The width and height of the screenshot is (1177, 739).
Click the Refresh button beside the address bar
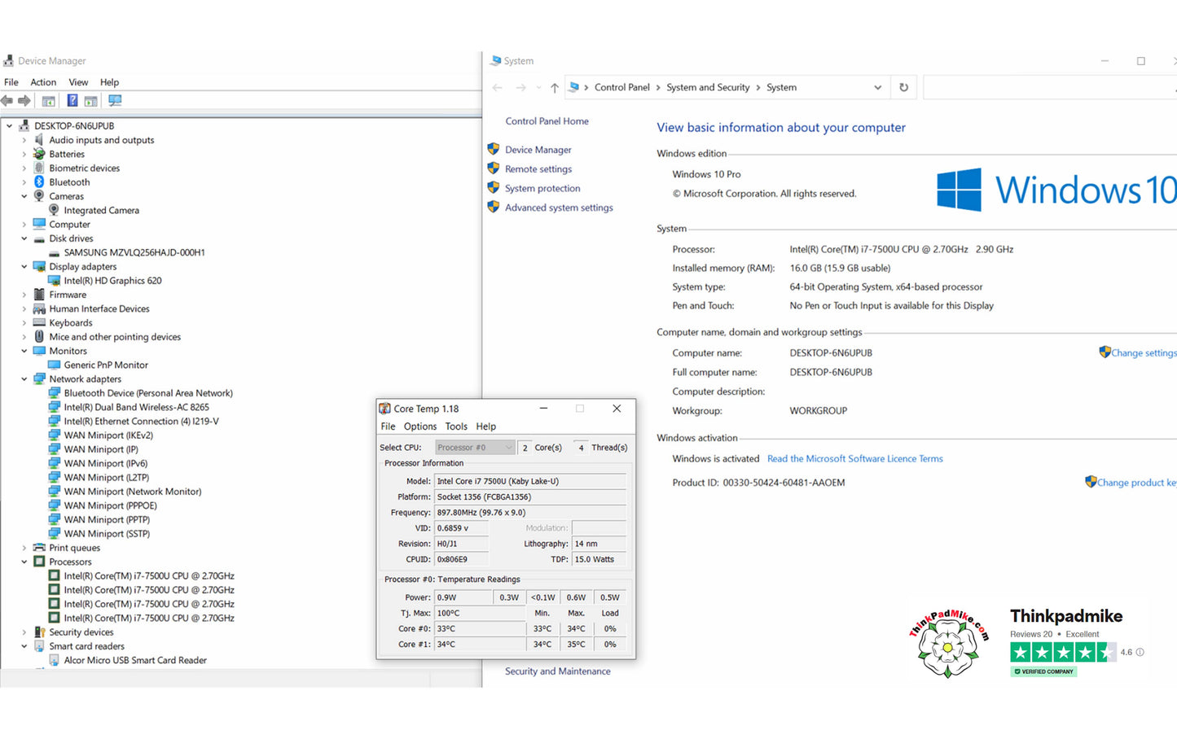[x=903, y=88]
